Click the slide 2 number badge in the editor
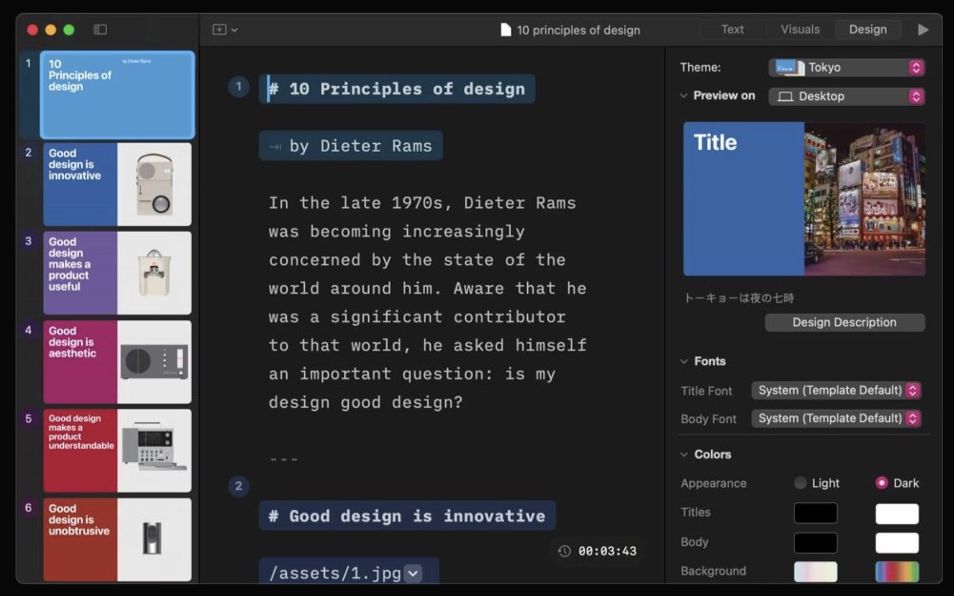 tap(238, 486)
